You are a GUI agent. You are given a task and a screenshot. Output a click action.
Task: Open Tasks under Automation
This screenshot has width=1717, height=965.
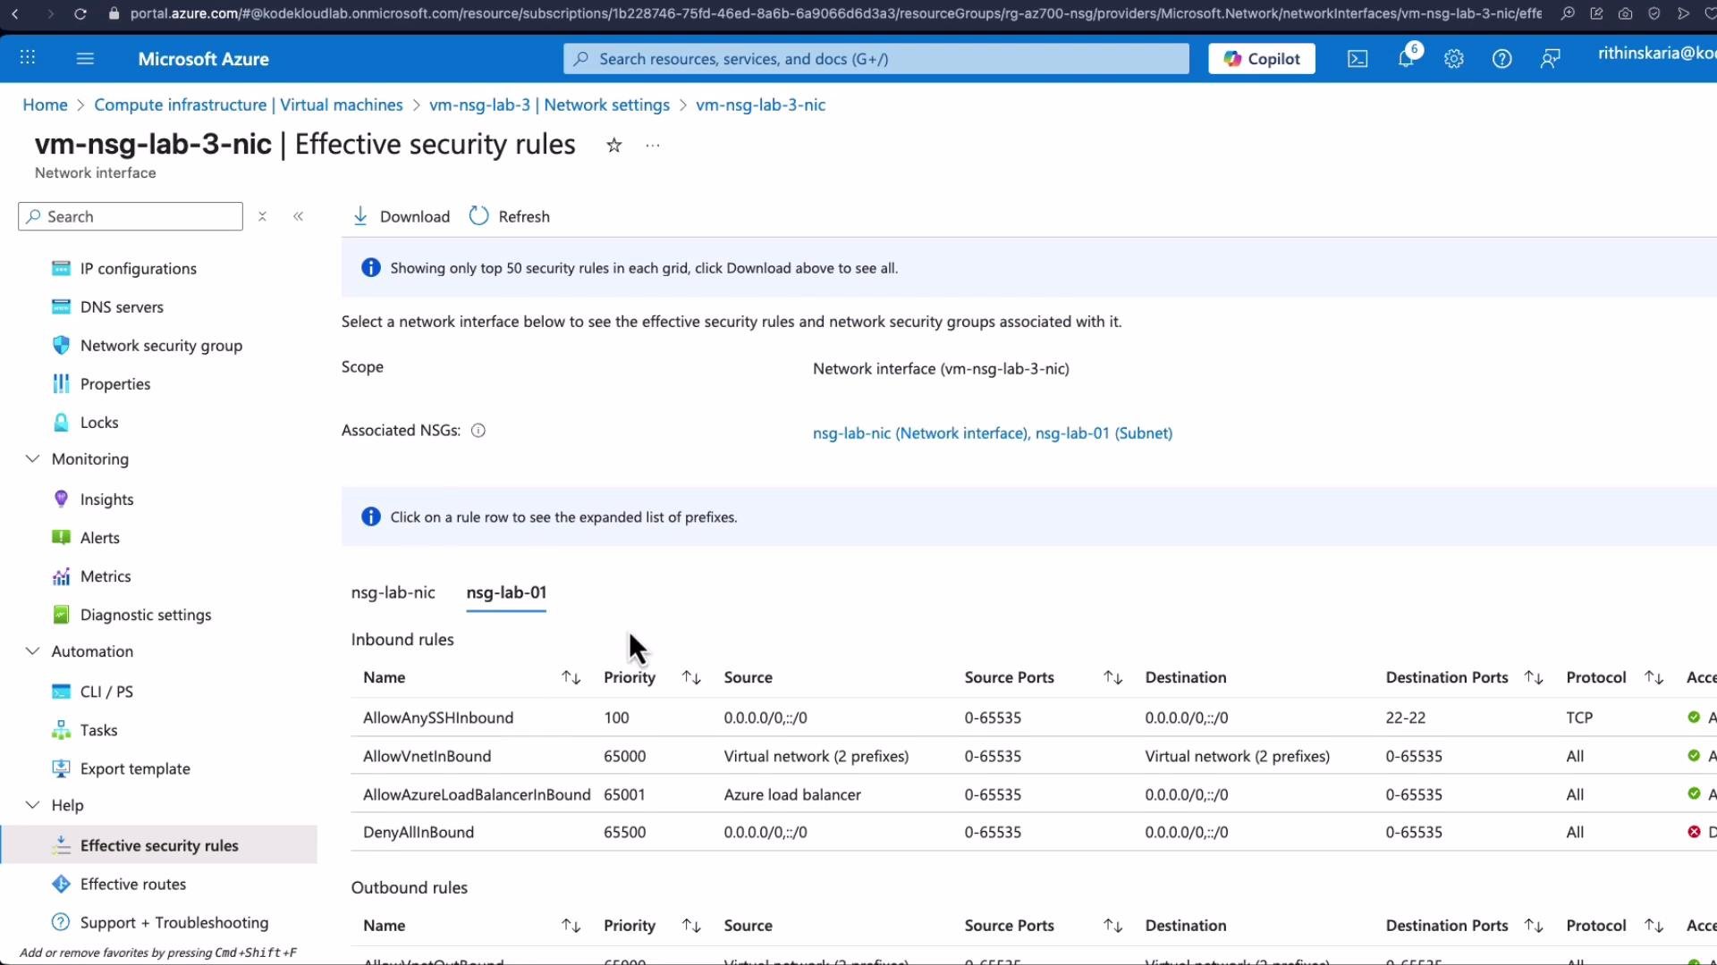click(x=98, y=730)
